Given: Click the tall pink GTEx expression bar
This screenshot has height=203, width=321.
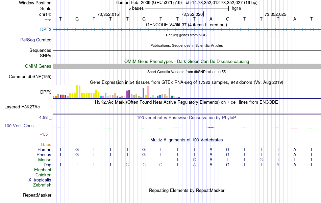Looking at the screenshot, I should coord(148,92).
